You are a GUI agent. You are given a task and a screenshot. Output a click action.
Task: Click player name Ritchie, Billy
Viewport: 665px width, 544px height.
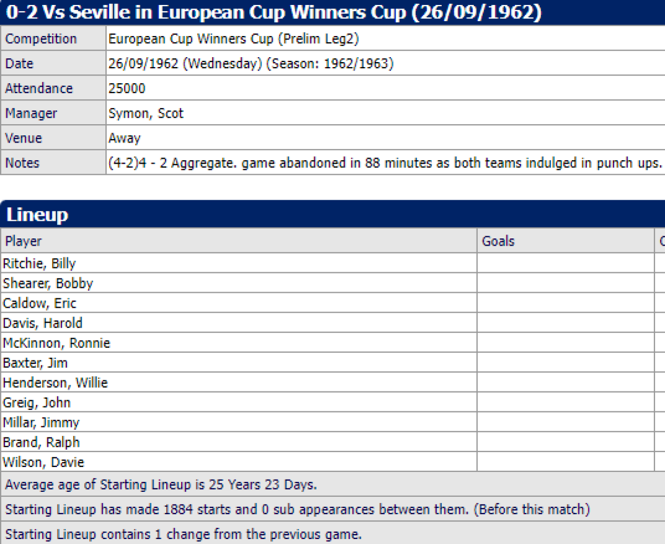39,263
